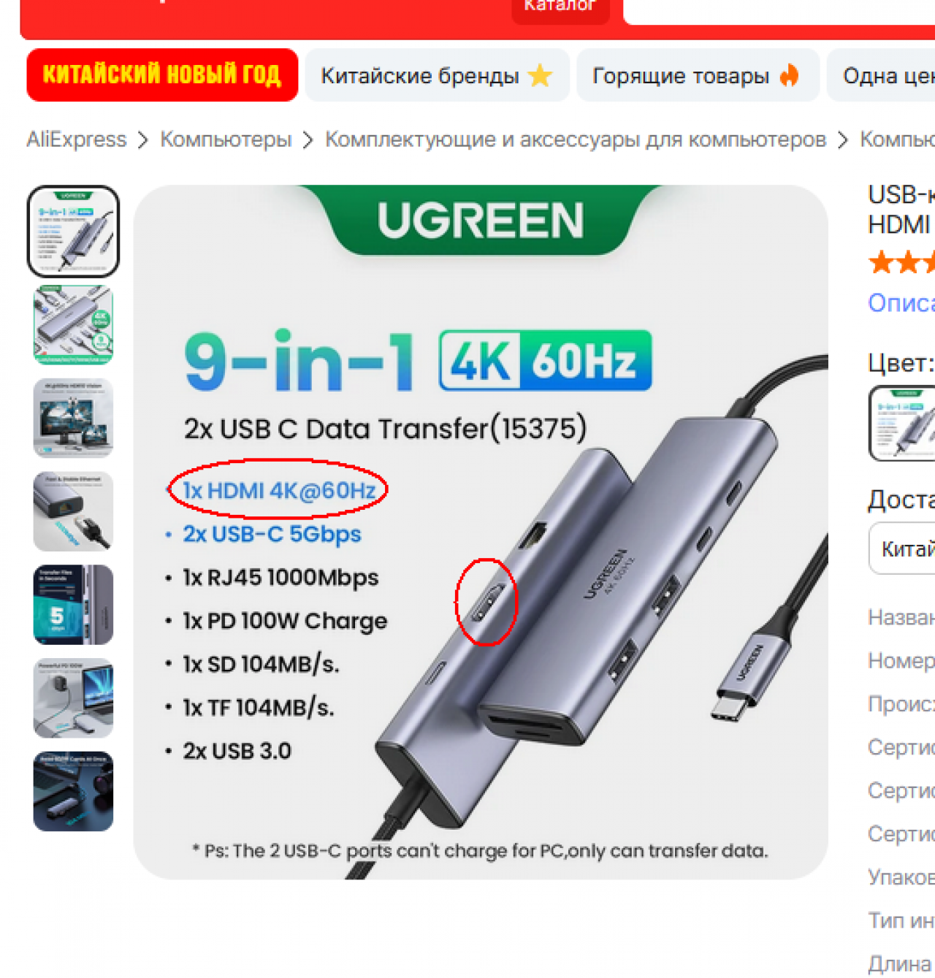This screenshot has height=978, width=935.
Task: Go to the Компьютеры breadcrumb link
Action: (226, 139)
